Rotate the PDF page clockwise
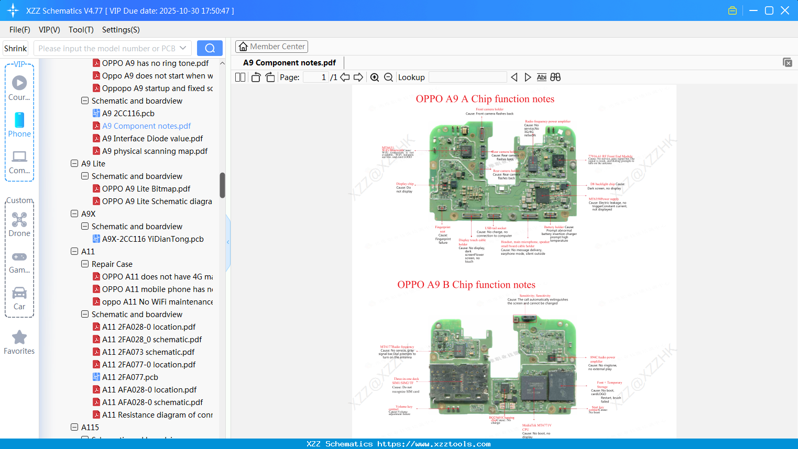This screenshot has width=798, height=449. coord(269,77)
